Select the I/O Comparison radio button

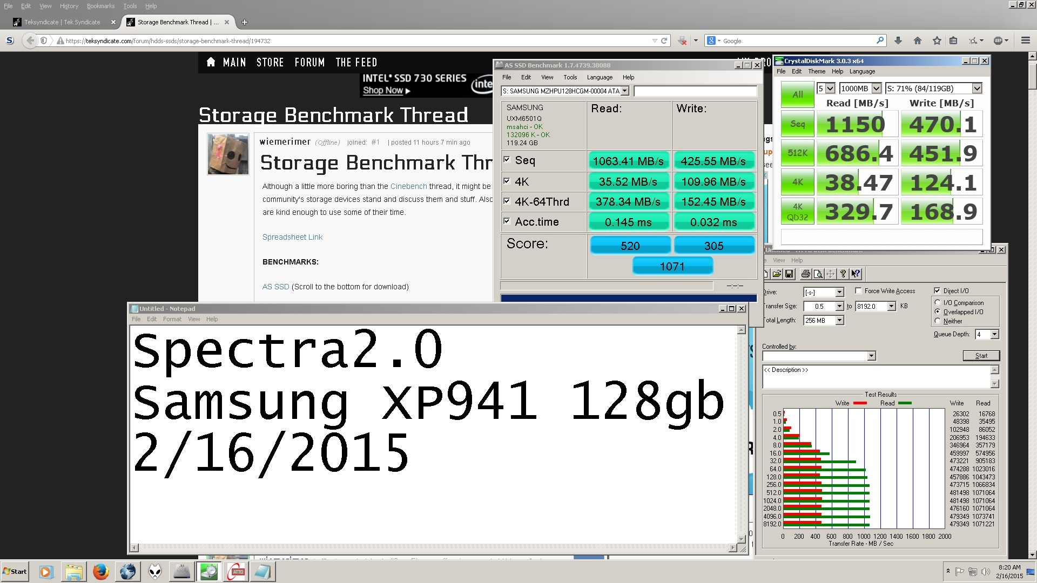[938, 303]
